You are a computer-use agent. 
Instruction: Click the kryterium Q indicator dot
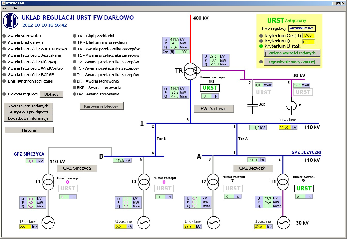coord(261,41)
